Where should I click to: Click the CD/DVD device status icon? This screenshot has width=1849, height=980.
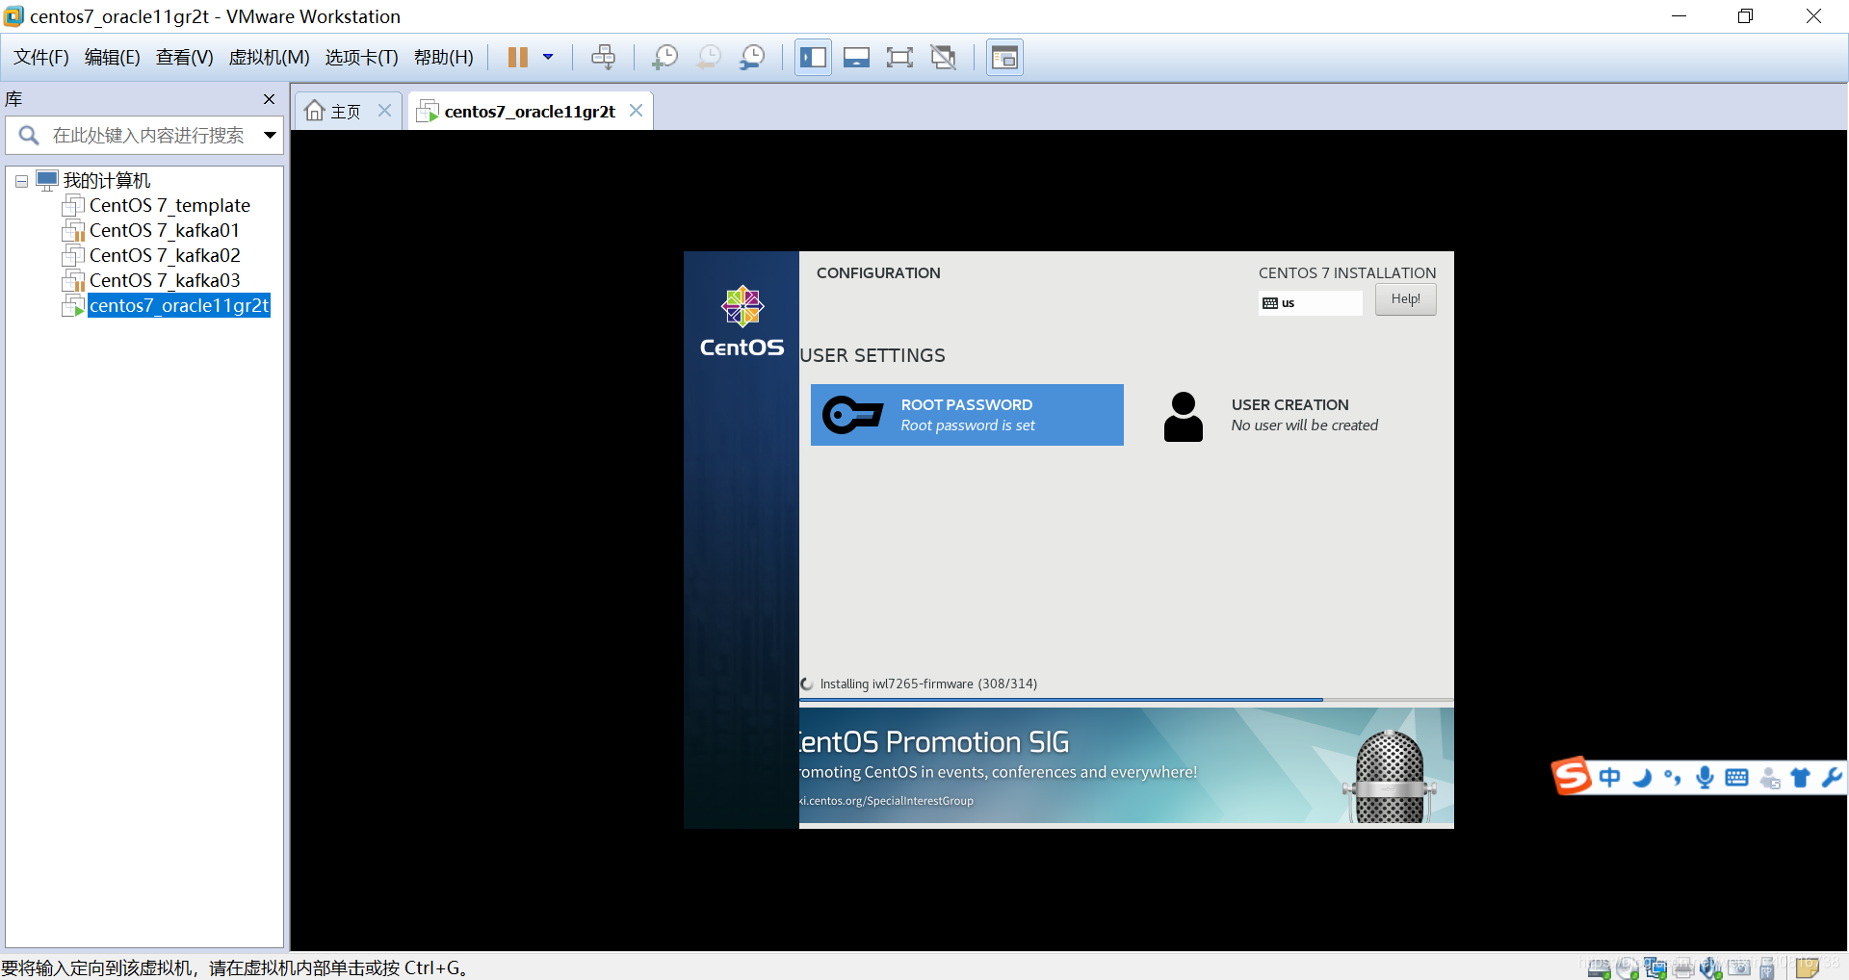click(x=1627, y=967)
